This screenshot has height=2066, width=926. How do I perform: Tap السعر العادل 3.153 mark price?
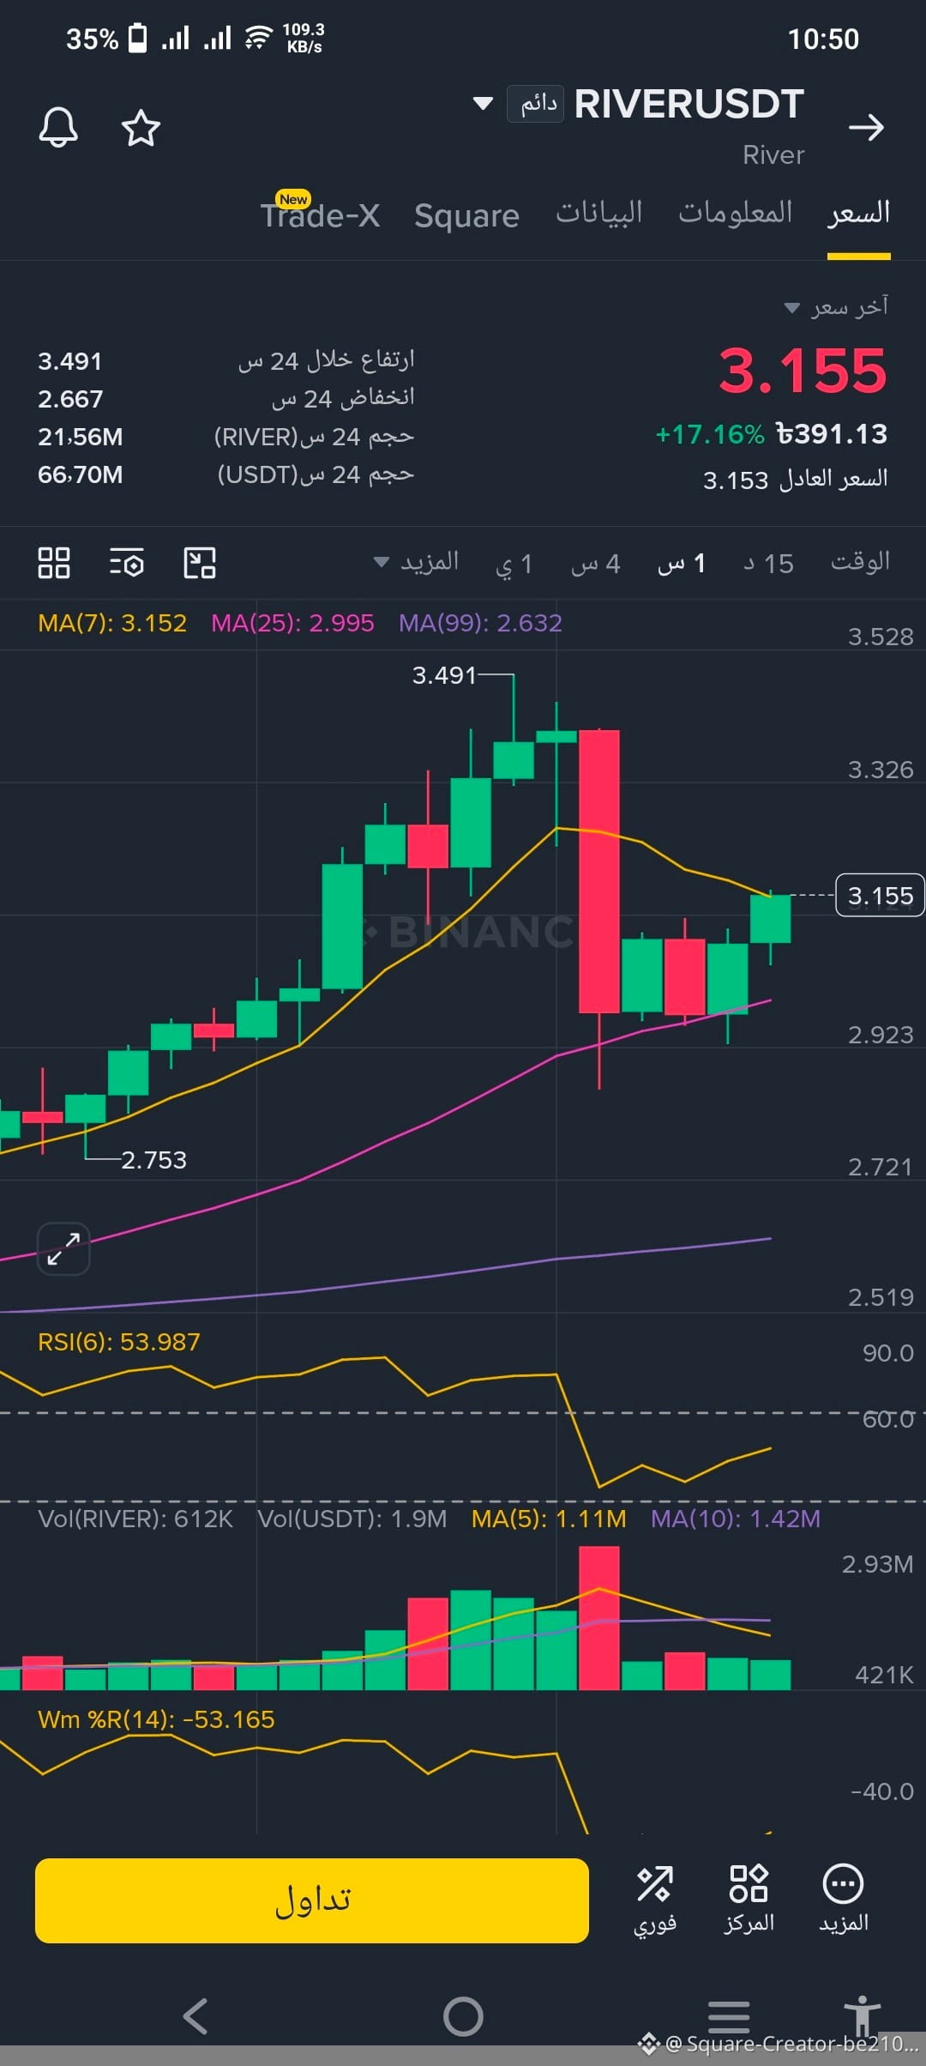[796, 480]
